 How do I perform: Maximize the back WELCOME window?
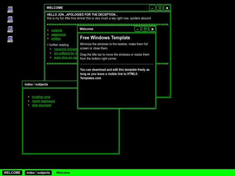[x=160, y=8]
